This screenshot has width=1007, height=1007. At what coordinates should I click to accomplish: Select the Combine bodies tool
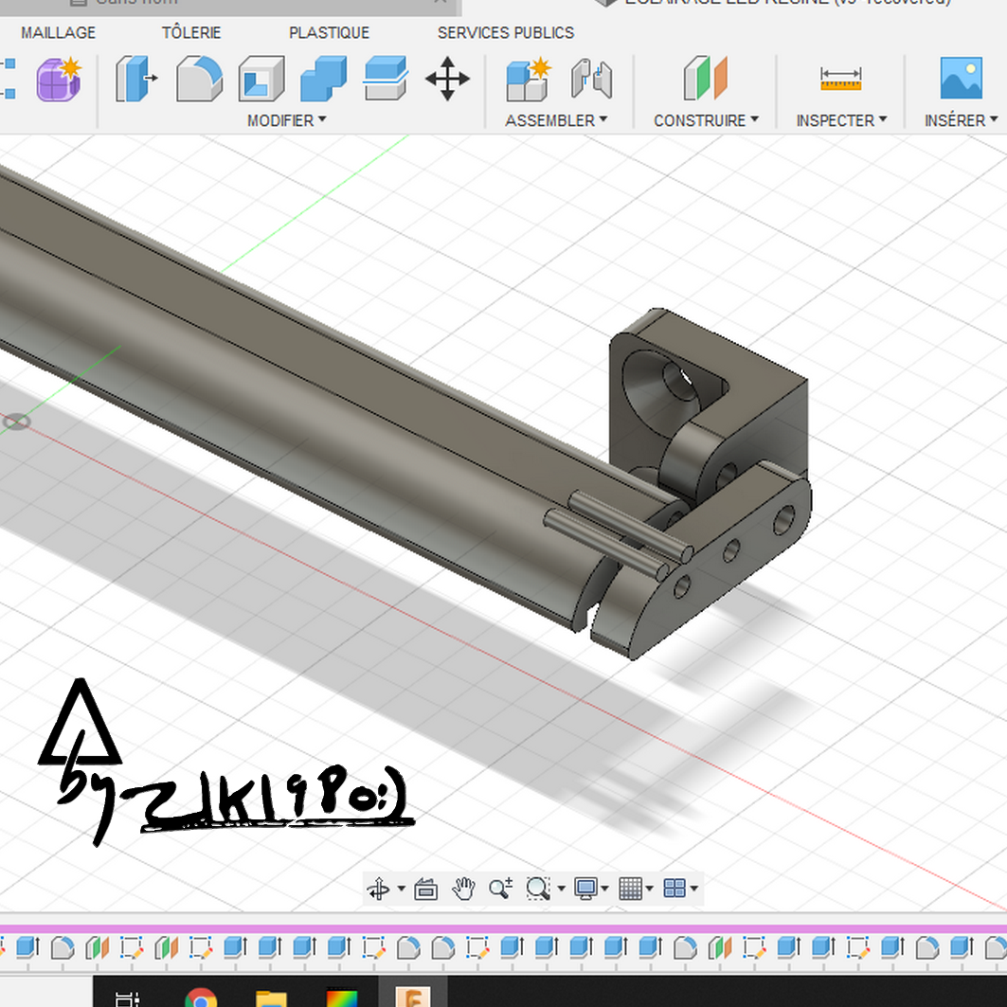324,79
